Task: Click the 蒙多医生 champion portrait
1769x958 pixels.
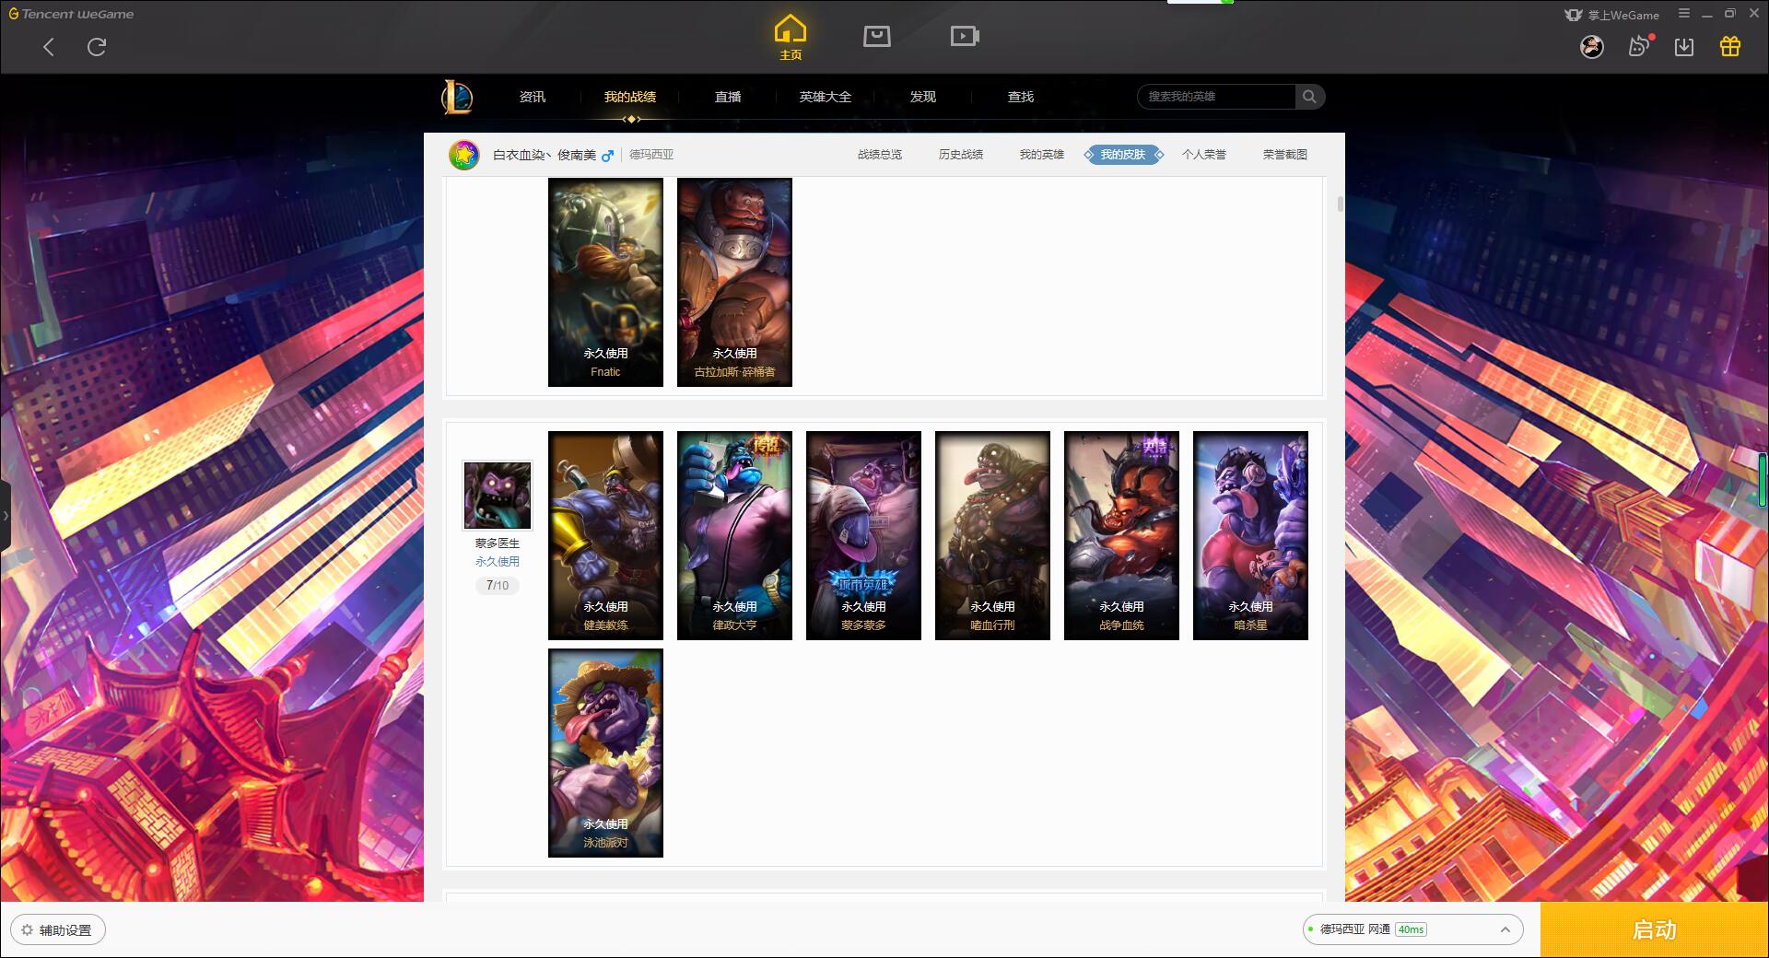Action: coord(498,496)
